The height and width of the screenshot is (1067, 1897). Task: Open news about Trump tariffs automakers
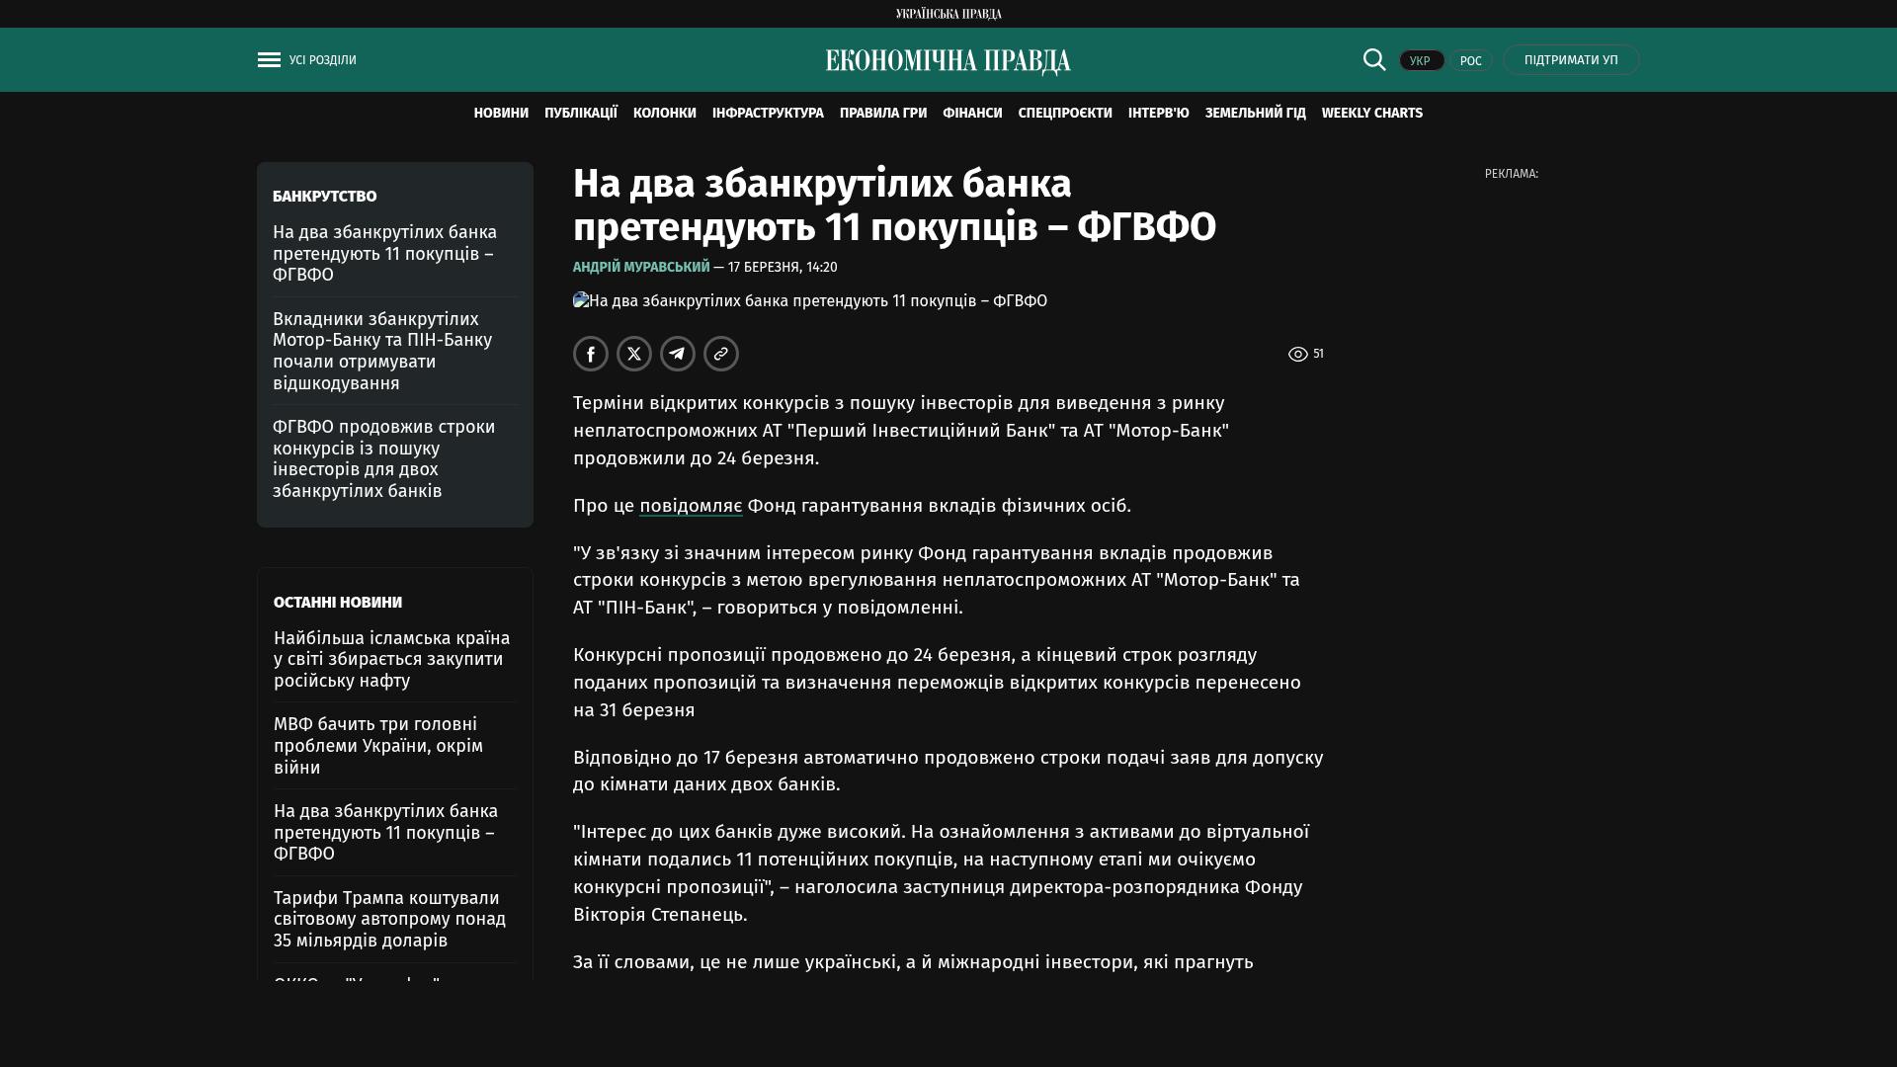389,919
